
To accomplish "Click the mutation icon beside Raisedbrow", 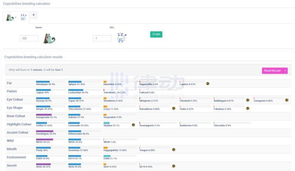I will 174,108.
